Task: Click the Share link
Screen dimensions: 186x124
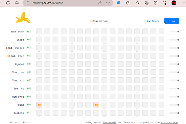Action: [x=153, y=21]
